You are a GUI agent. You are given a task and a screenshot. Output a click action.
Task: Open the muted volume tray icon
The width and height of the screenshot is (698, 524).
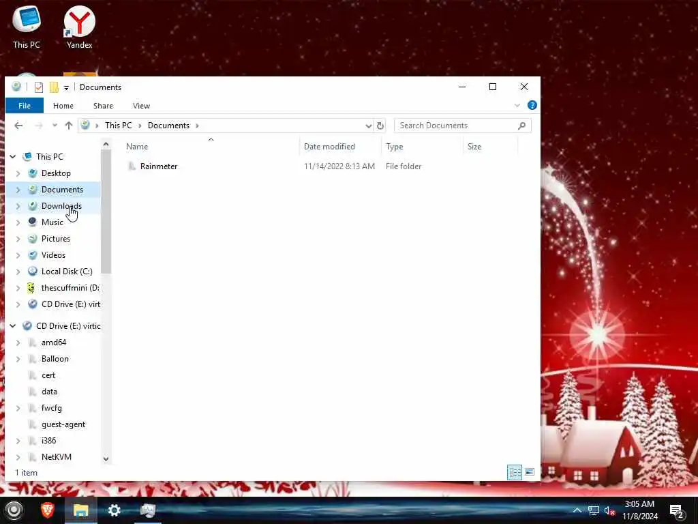point(609,510)
